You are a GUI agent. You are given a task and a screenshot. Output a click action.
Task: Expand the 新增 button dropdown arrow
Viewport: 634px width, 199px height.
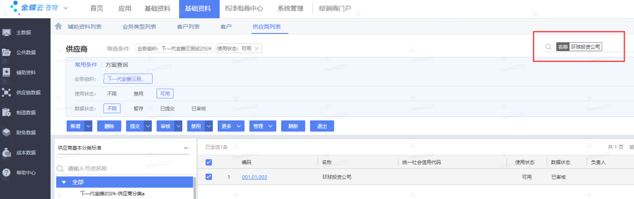(88, 126)
